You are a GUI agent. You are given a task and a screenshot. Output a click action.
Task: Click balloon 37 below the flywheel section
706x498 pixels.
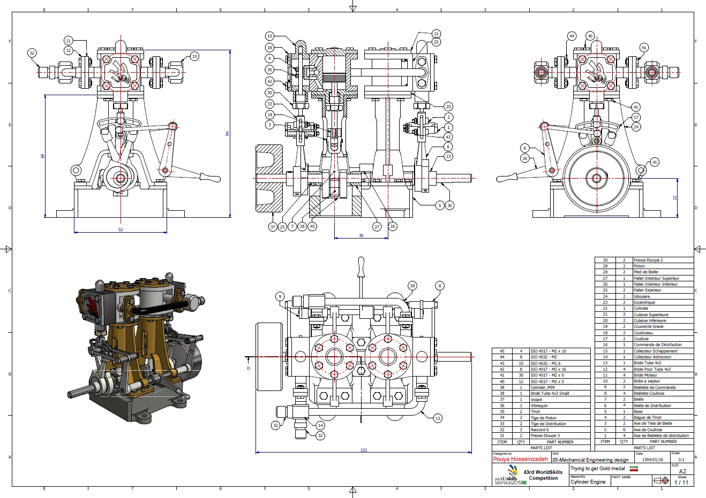pos(273,227)
